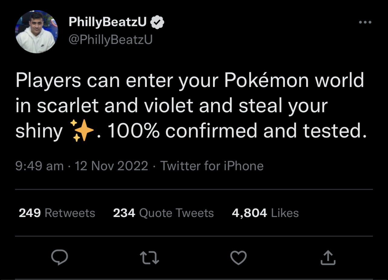This screenshot has width=388, height=280.
Task: Like the tweet with the heart icon
Action: tap(238, 258)
